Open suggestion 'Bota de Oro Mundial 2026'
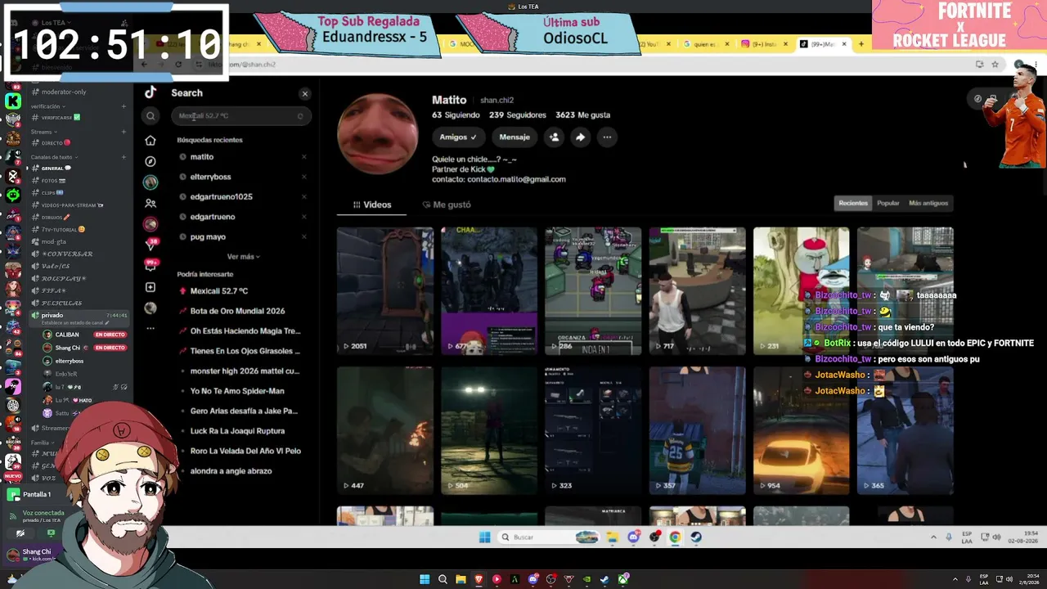The height and width of the screenshot is (589, 1047). point(237,311)
